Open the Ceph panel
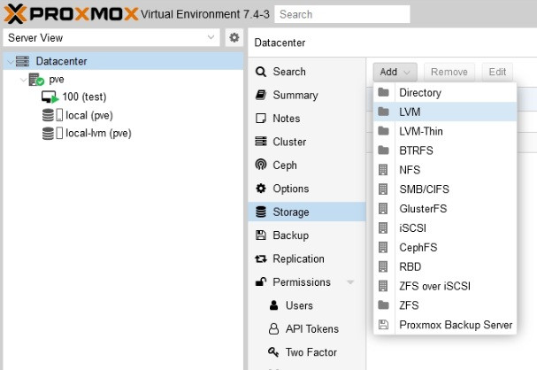 click(x=307, y=166)
